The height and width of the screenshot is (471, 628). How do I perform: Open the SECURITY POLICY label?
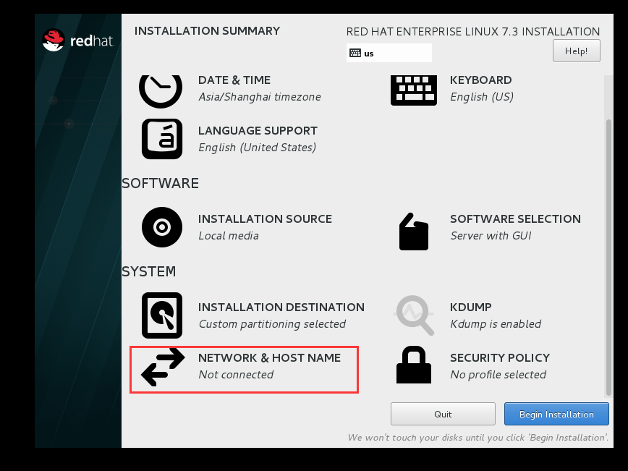click(500, 358)
